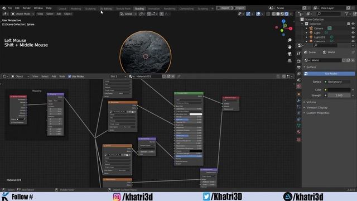Select solid viewport shading mode
This screenshot has height=201, width=357.
click(278, 14)
